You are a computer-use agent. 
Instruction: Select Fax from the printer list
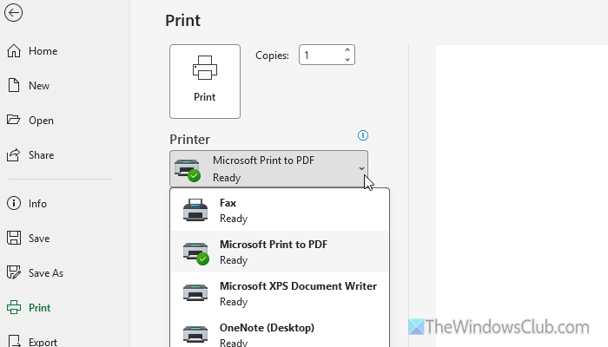(x=280, y=210)
